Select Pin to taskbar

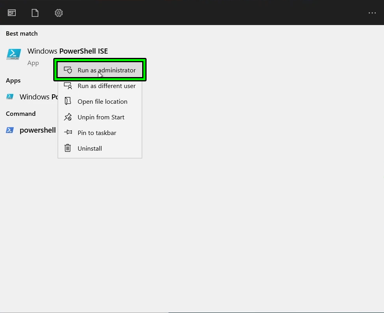pos(96,133)
